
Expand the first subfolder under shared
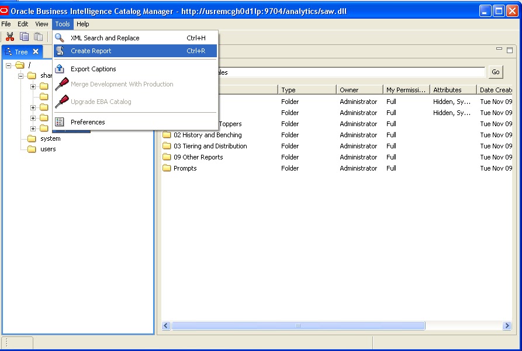33,86
